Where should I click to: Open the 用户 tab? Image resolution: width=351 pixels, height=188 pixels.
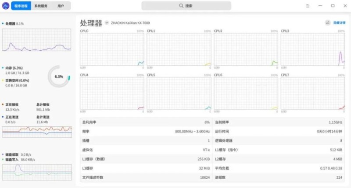coord(61,6)
